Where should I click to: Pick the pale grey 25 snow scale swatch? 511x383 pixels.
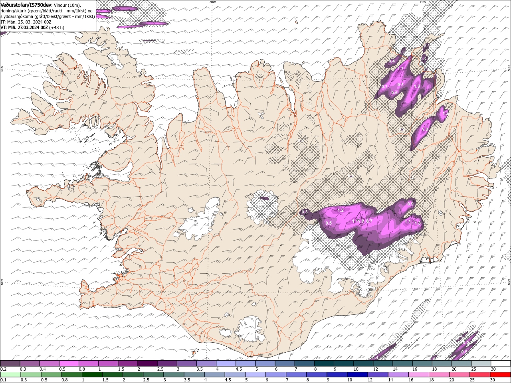click(481, 363)
